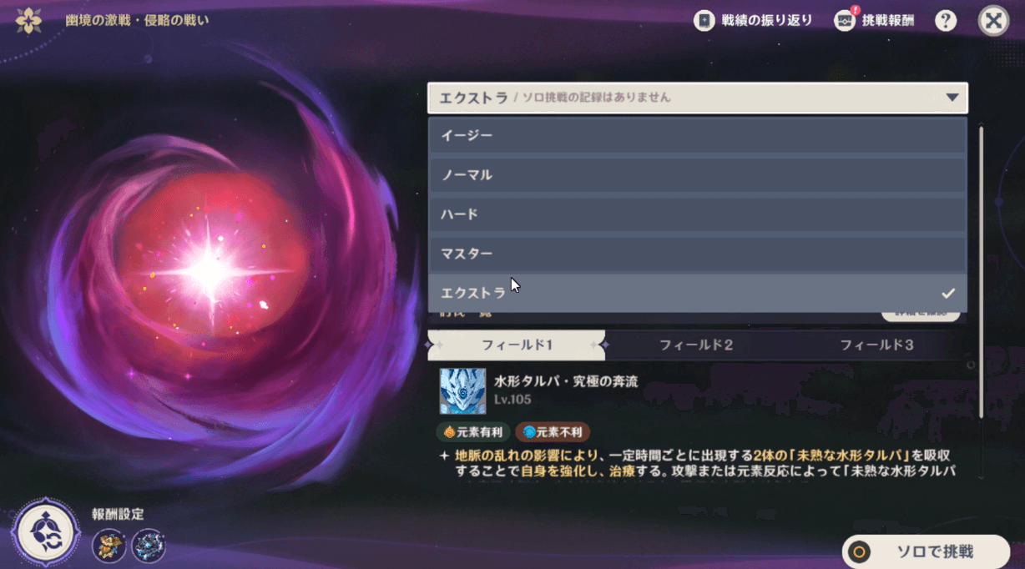Select the gold material icon under 報酬設定
Image resolution: width=1025 pixels, height=569 pixels.
click(x=109, y=546)
